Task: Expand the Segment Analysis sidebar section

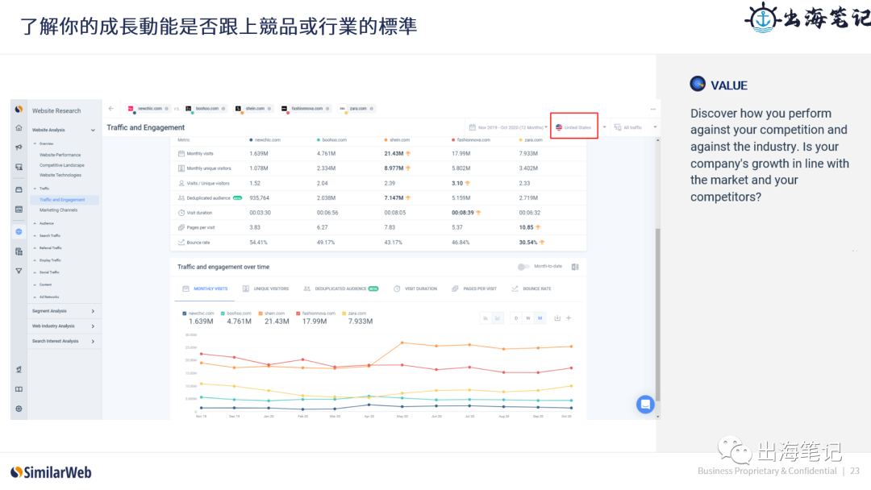Action: pos(48,309)
